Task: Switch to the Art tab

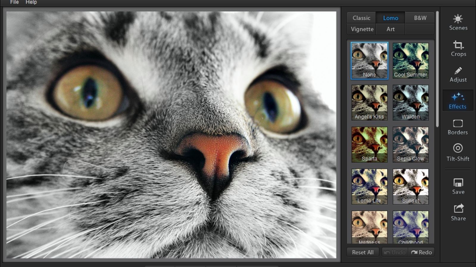Action: pyautogui.click(x=390, y=29)
